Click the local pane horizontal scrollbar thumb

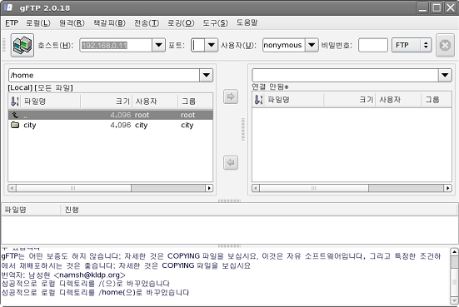point(73,188)
